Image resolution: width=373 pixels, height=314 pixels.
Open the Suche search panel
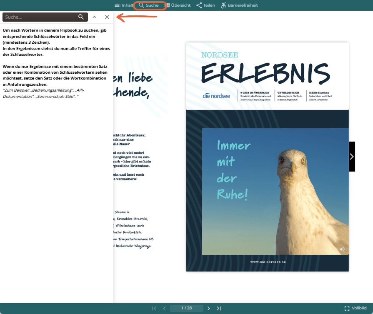(149, 5)
